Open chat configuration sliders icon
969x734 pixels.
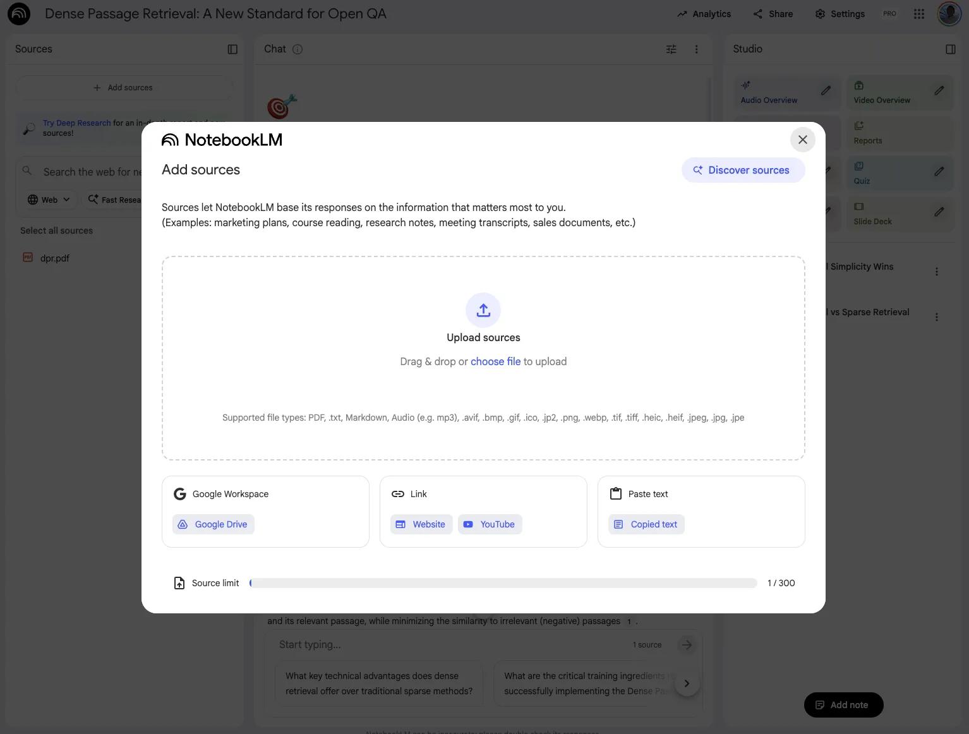(x=671, y=49)
